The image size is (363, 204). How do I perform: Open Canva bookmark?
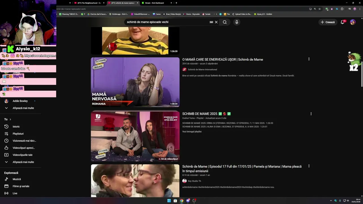tap(157, 14)
